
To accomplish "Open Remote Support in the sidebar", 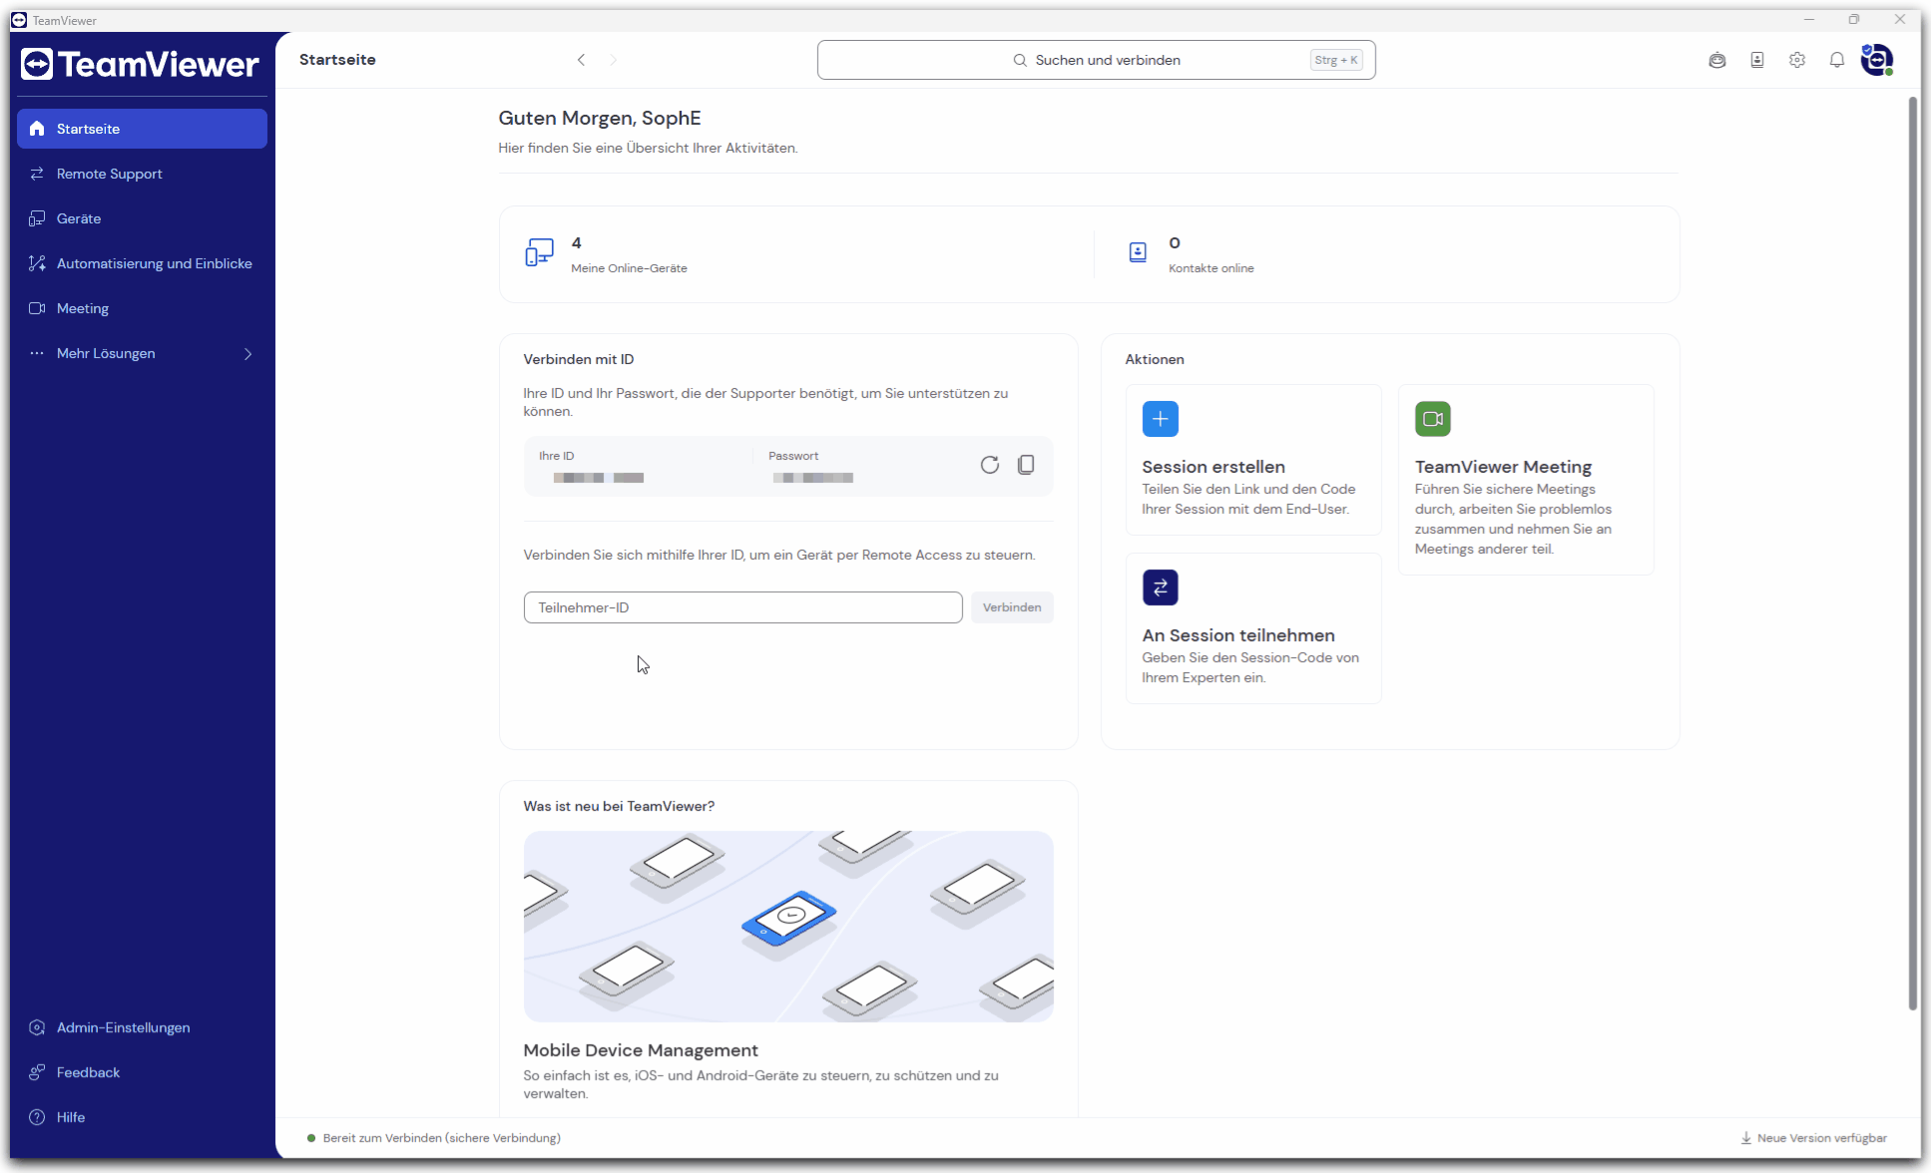I will (142, 174).
